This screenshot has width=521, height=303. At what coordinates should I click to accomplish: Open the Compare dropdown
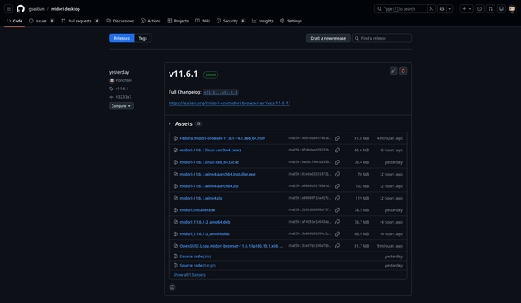coord(122,106)
